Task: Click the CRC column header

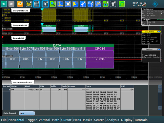Action: [x=127, y=86]
